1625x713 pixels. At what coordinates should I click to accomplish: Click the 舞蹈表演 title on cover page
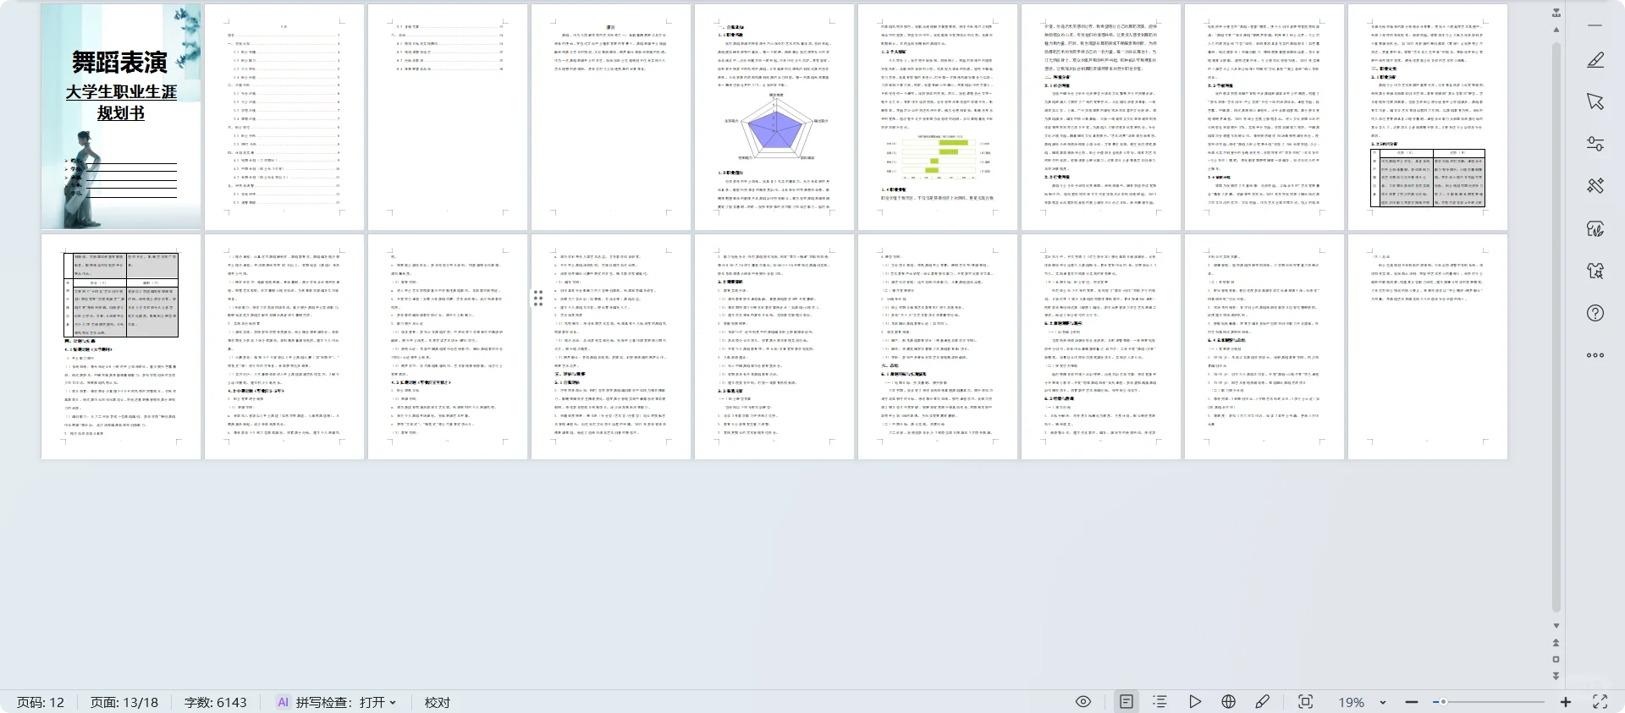[119, 63]
